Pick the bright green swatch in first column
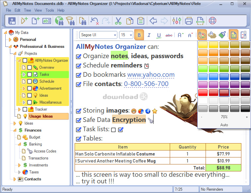The width and height of the screenshot is (251, 193). coord(203,69)
